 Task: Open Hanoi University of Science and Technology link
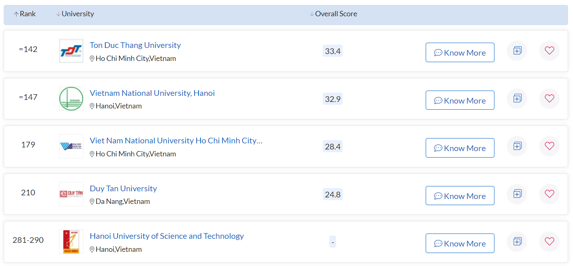[166, 236]
